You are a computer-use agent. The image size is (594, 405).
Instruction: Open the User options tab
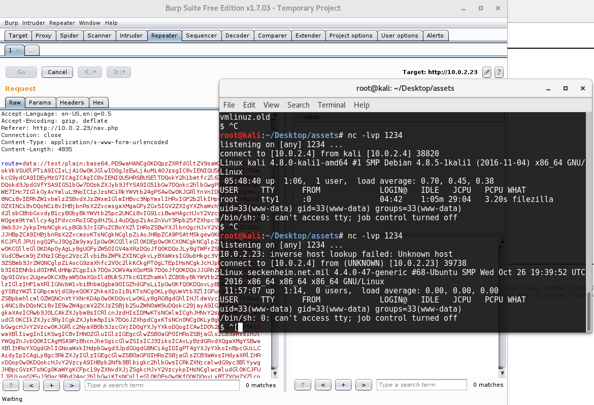(x=400, y=36)
